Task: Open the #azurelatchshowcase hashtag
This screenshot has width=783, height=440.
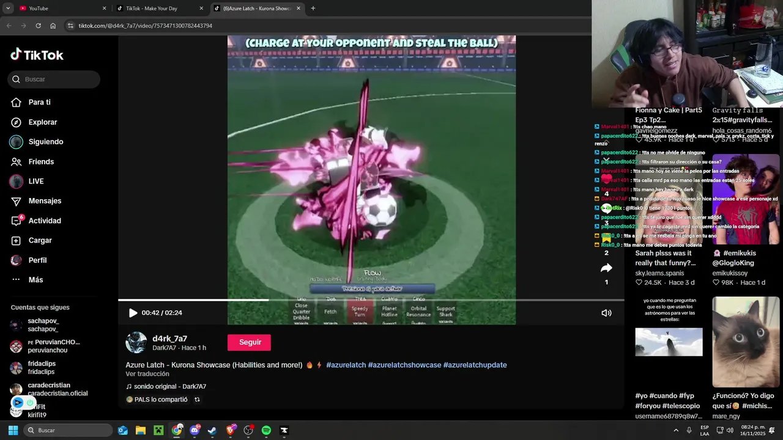Action: coord(404,365)
